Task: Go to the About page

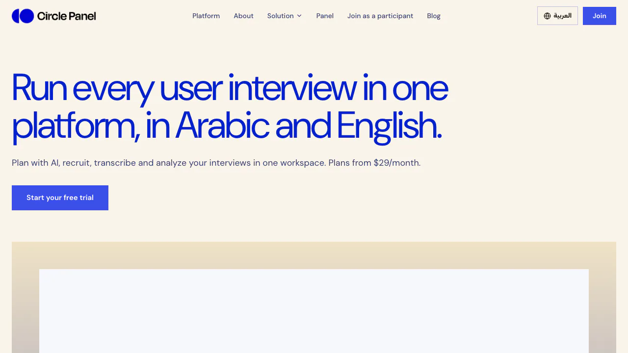Action: point(243,16)
